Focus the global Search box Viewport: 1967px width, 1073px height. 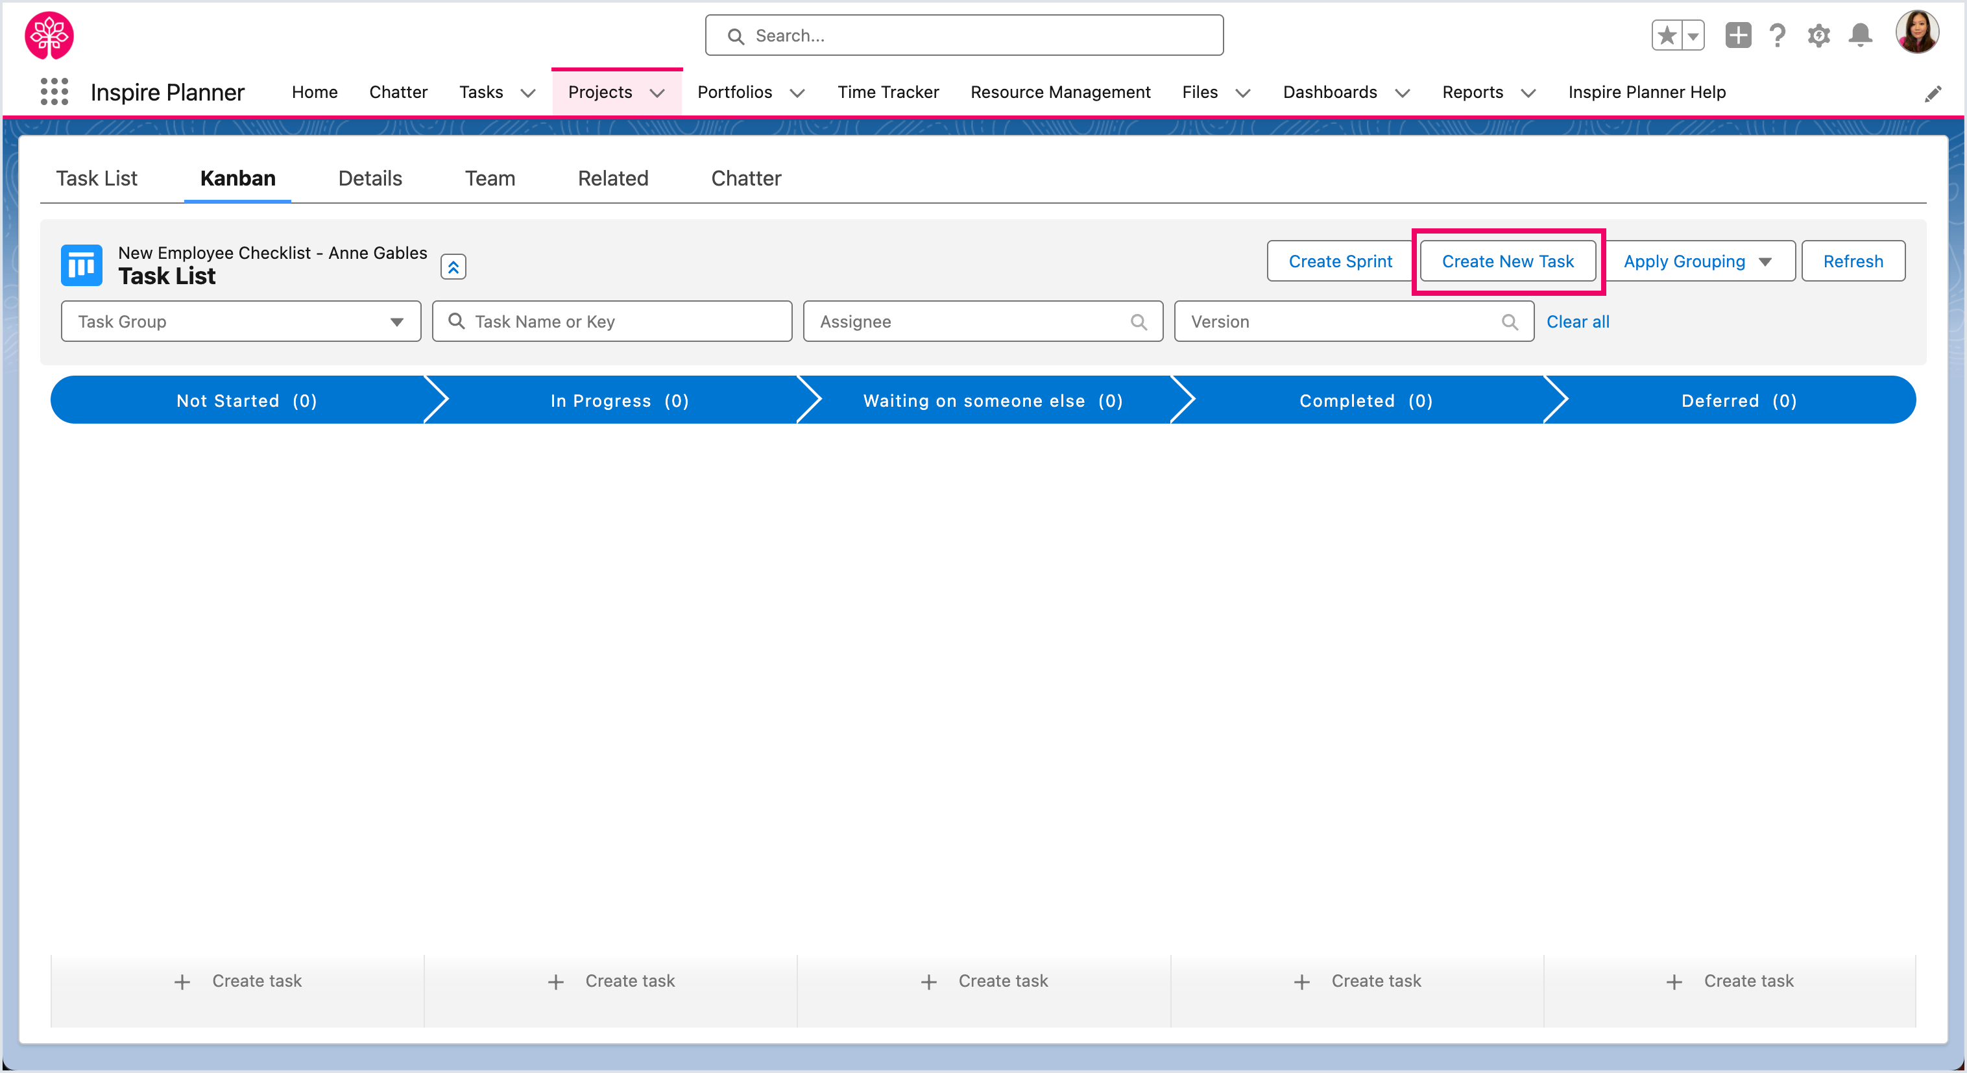963,35
